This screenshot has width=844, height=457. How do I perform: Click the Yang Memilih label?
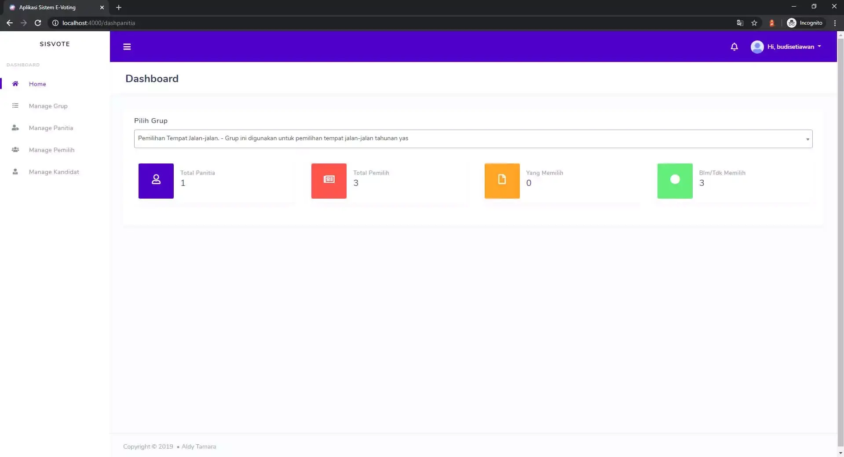pyautogui.click(x=544, y=173)
